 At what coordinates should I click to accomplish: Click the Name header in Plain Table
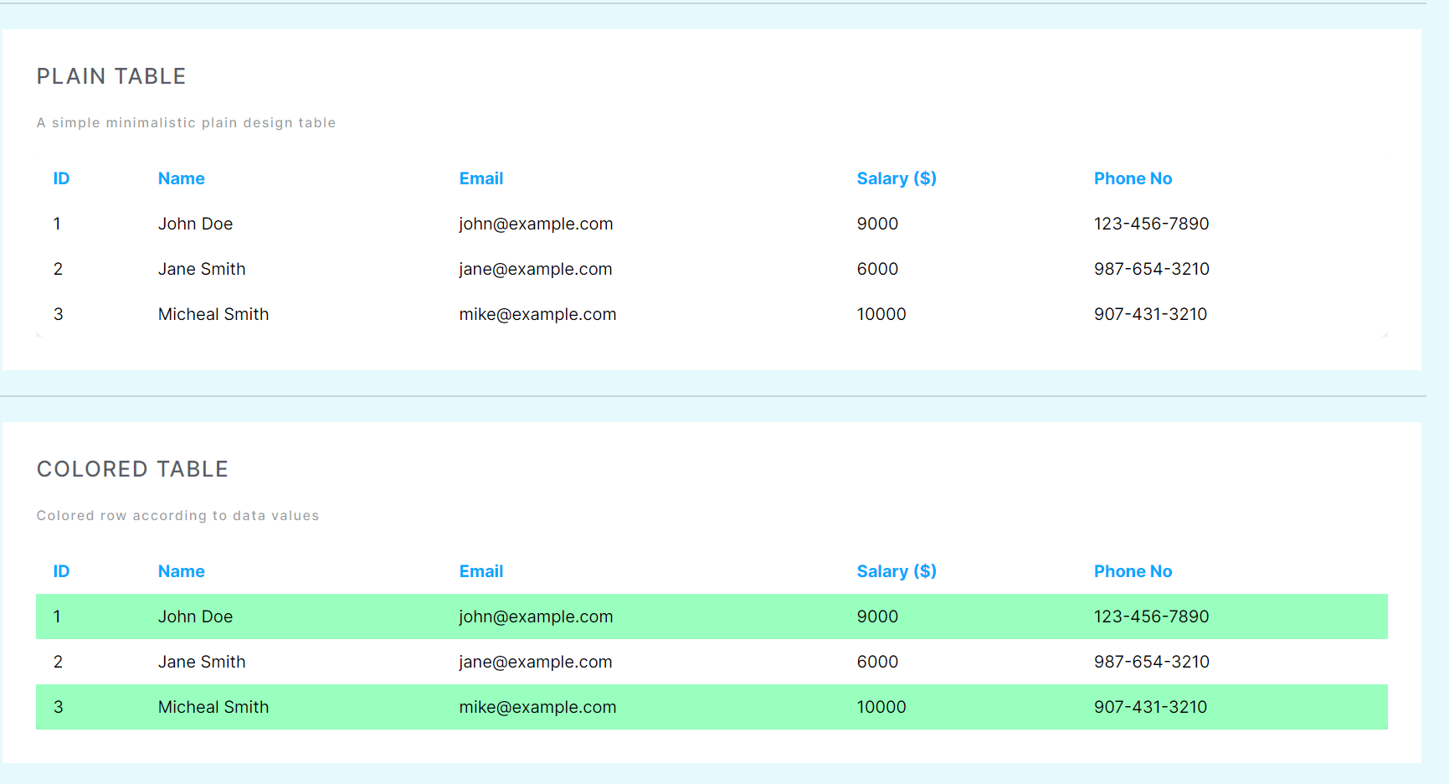coord(181,178)
